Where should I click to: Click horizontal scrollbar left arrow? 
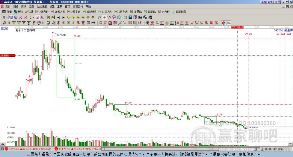(103, 149)
